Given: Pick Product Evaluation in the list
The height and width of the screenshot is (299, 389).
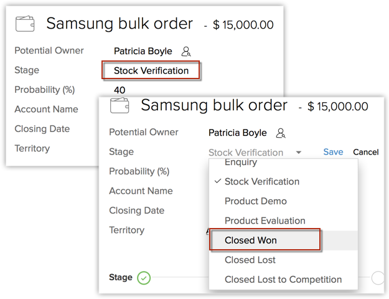Looking at the screenshot, I should click(x=265, y=221).
